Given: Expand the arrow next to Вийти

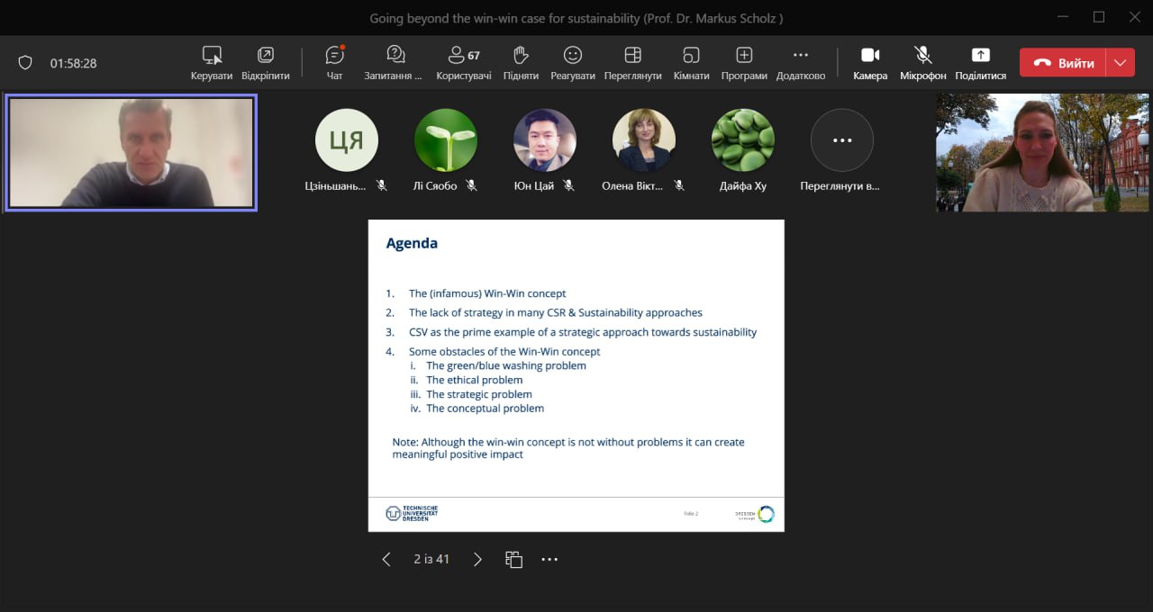Looking at the screenshot, I should pyautogui.click(x=1120, y=63).
